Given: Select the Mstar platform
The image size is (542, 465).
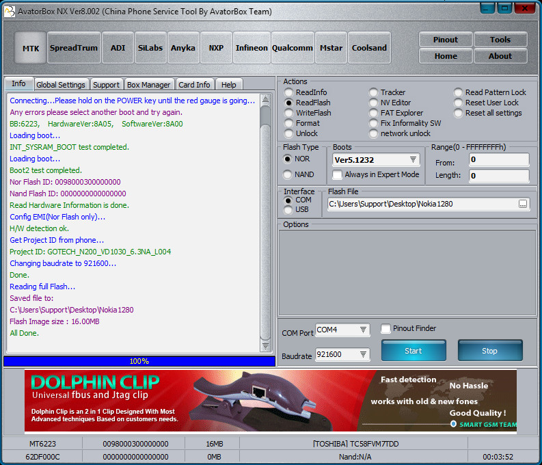Looking at the screenshot, I should point(331,48).
